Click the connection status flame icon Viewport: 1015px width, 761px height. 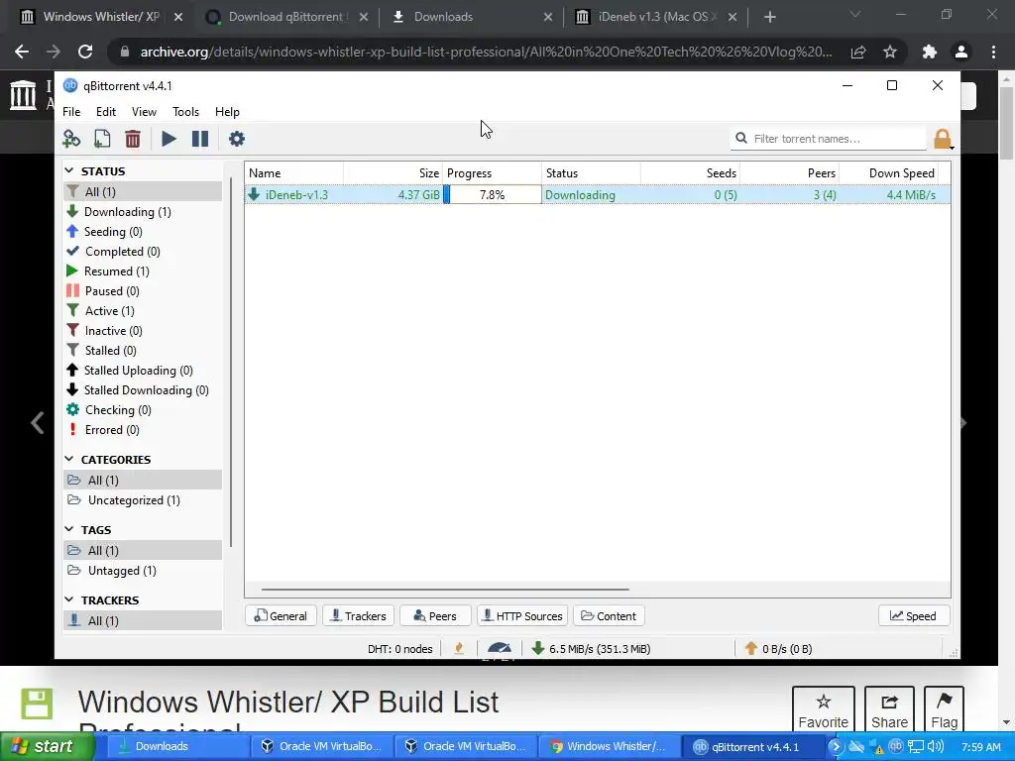[459, 648]
